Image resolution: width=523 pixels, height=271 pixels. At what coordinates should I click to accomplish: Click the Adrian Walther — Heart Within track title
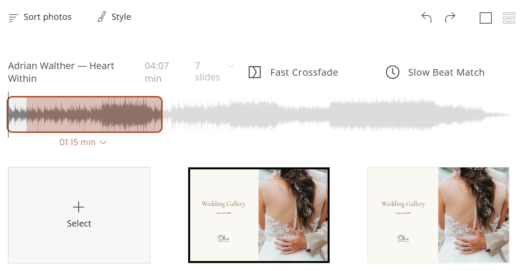[x=61, y=72]
